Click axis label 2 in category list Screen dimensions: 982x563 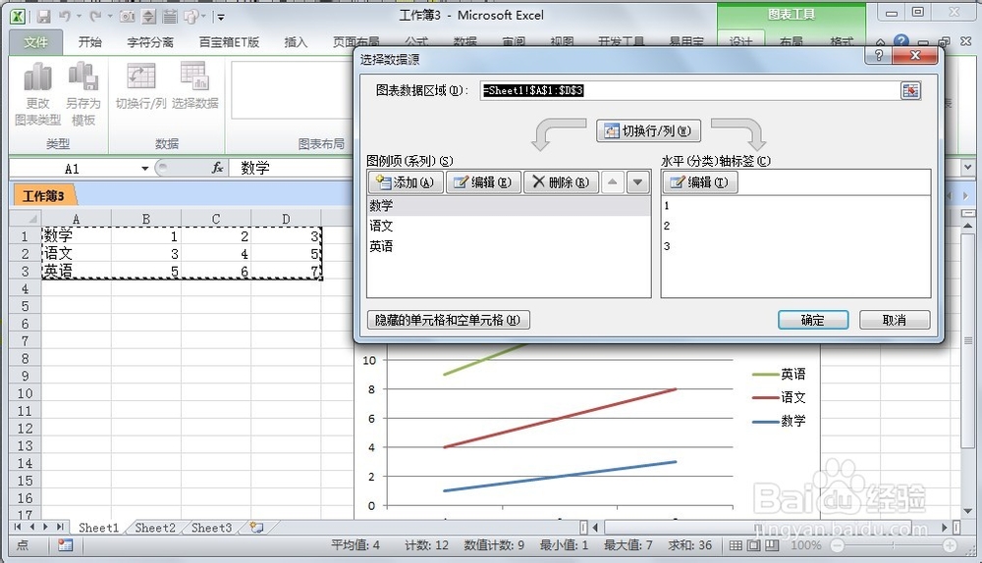795,226
